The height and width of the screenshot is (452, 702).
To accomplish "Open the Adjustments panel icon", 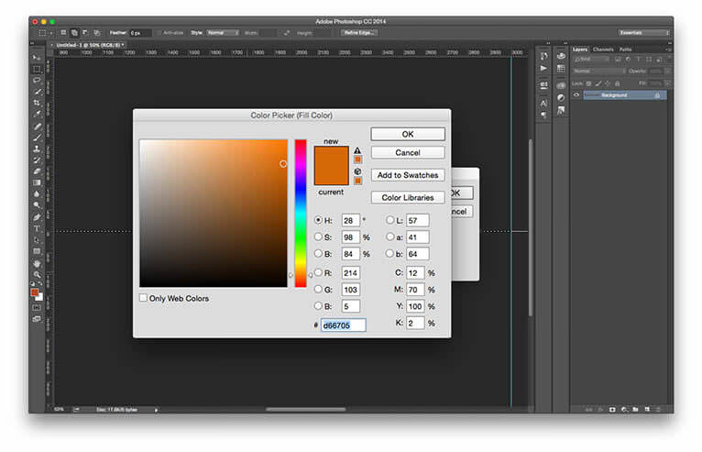I will 561,98.
